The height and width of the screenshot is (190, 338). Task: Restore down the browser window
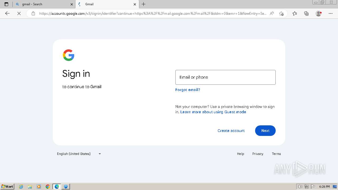322,2
